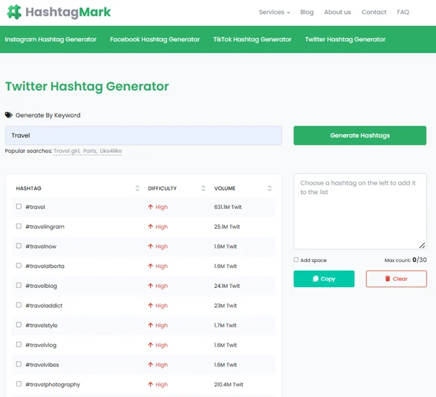Image resolution: width=436 pixels, height=397 pixels.
Task: Open the Contact page
Action: 374,12
